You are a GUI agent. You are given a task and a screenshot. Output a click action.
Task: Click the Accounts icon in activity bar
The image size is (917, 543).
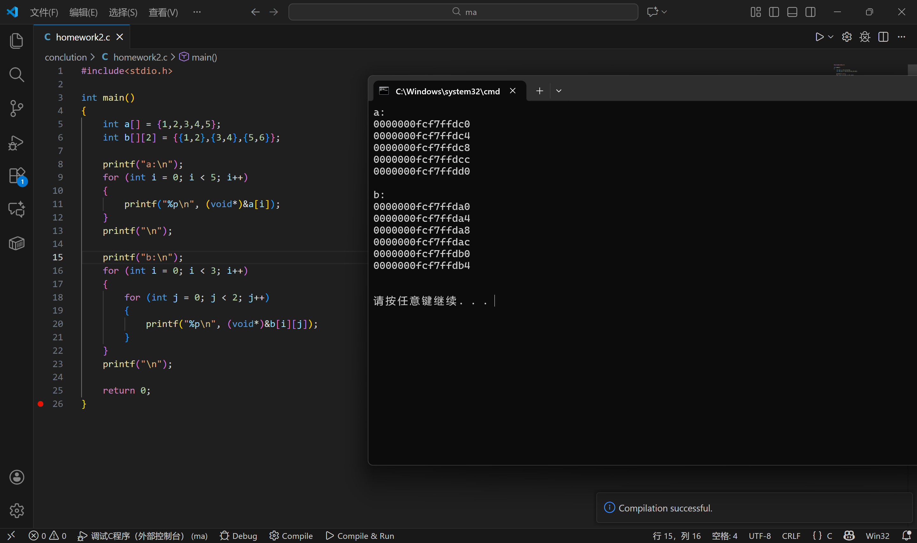[17, 477]
